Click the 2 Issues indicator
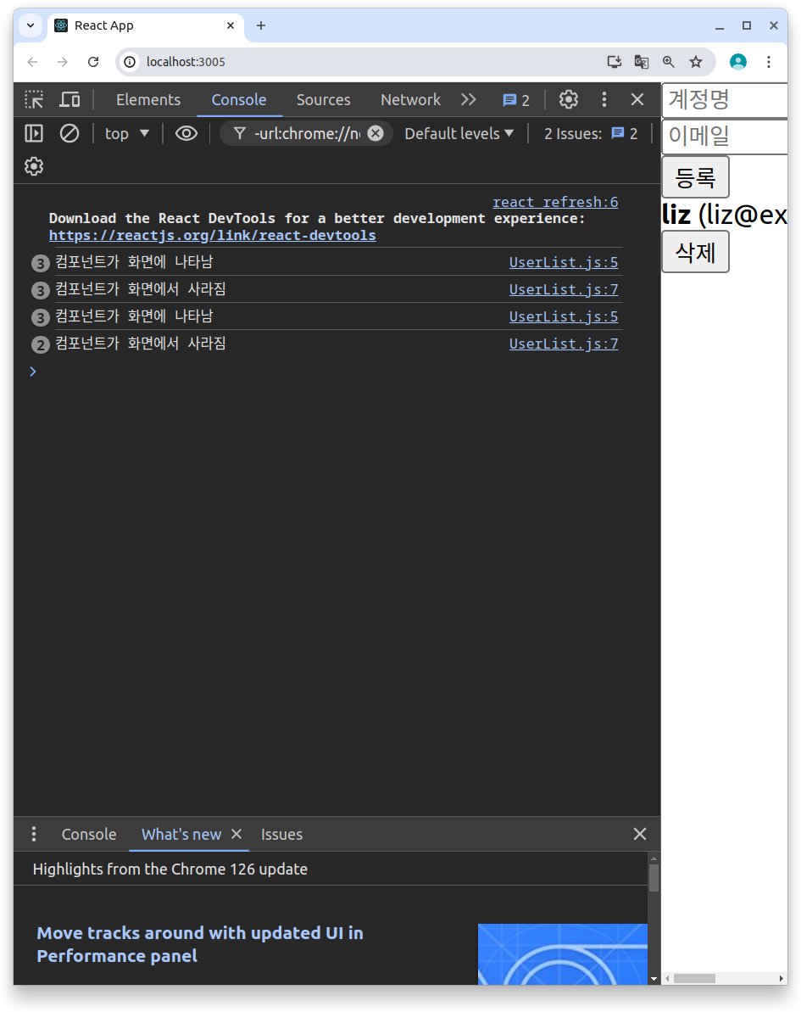This screenshot has height=1012, width=801. pos(591,133)
